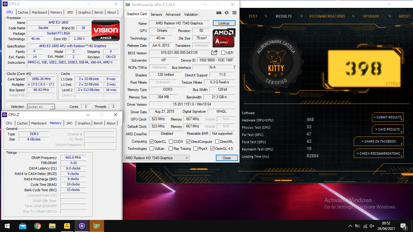
Task: Go to Catzilla RESULTS section
Action: point(284,16)
